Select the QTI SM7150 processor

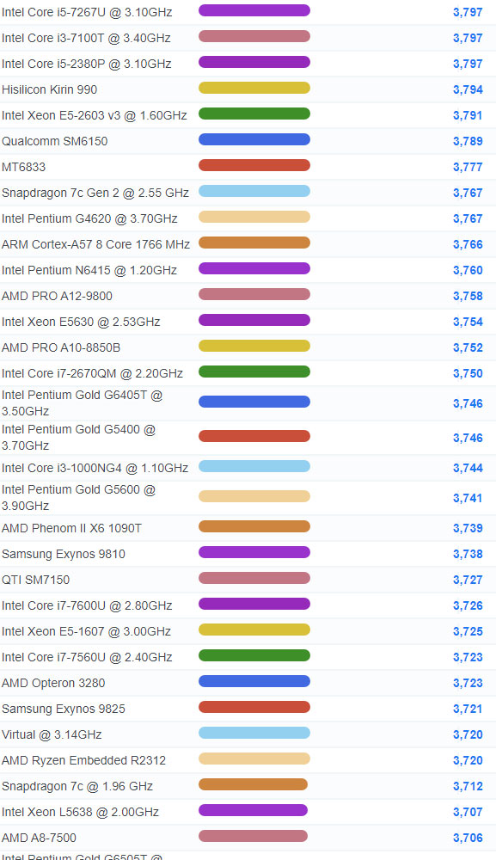coord(35,580)
